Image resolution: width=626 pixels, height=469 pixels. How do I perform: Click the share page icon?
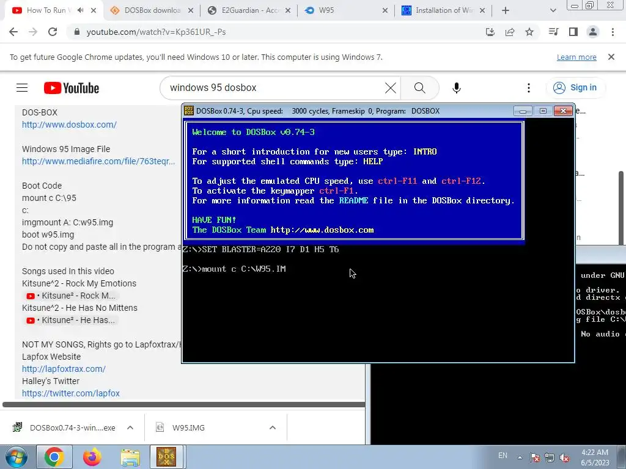pyautogui.click(x=510, y=32)
